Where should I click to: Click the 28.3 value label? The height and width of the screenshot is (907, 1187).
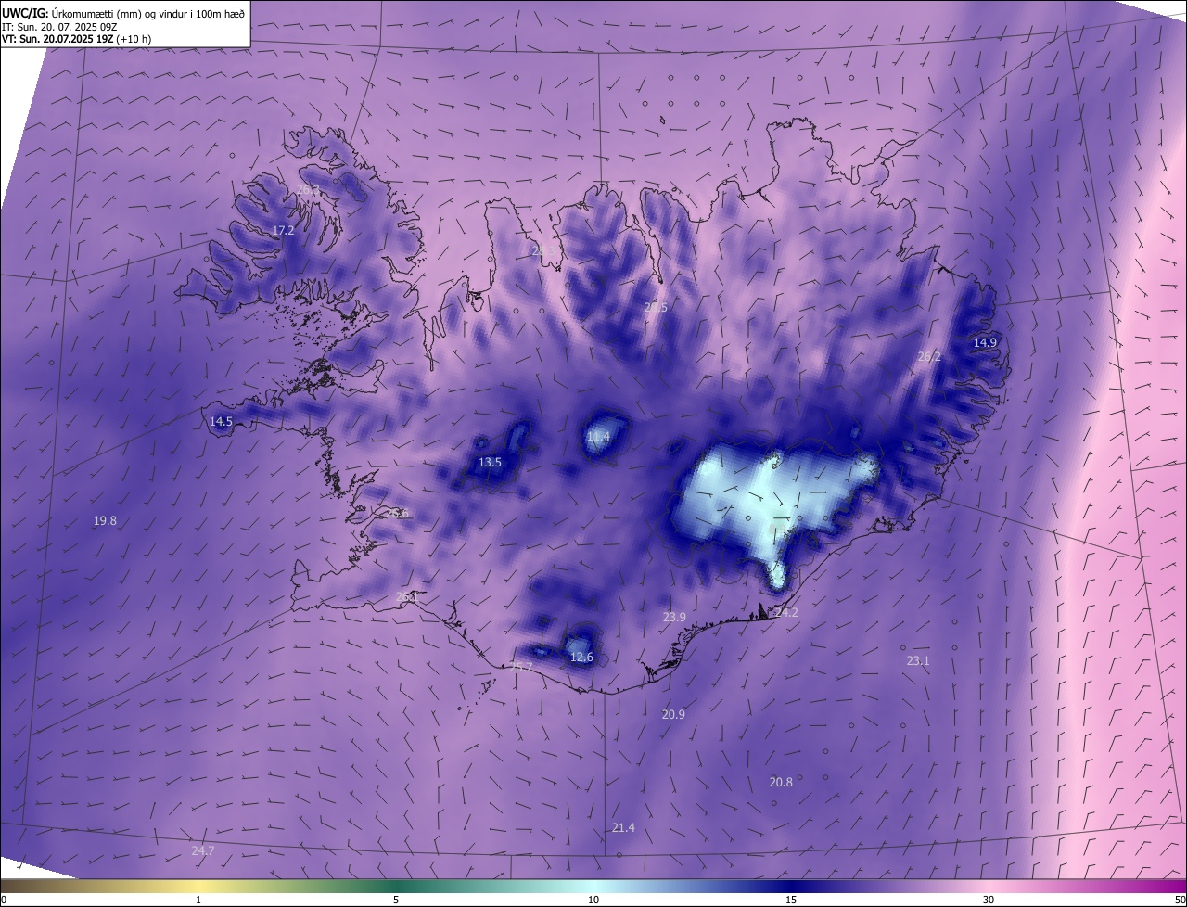click(542, 250)
